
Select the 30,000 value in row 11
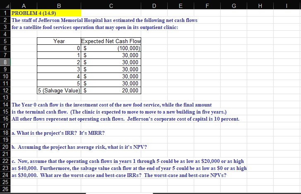(111, 83)
